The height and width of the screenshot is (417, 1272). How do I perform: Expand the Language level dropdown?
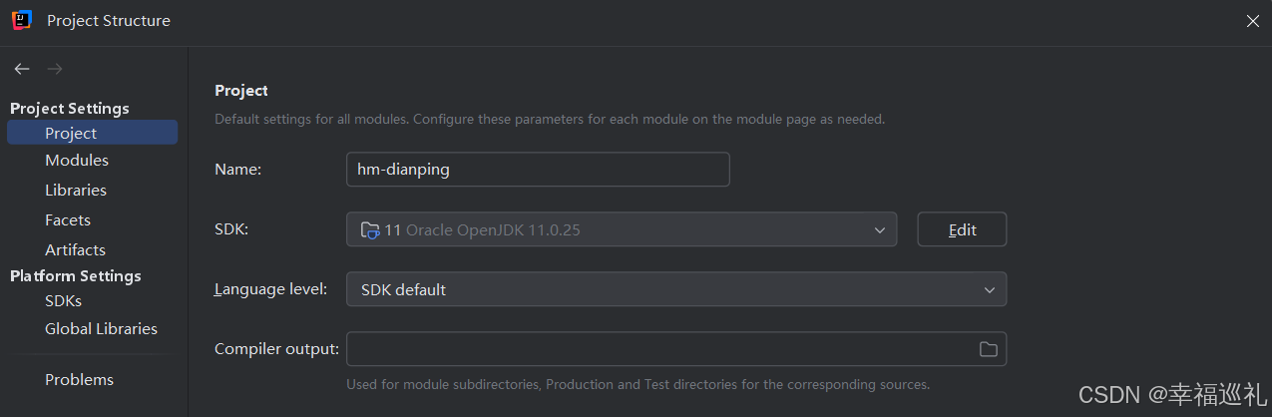coord(675,289)
